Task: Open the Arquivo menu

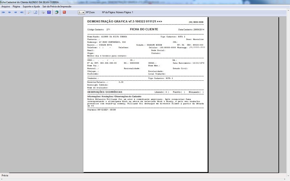Action: (6, 7)
